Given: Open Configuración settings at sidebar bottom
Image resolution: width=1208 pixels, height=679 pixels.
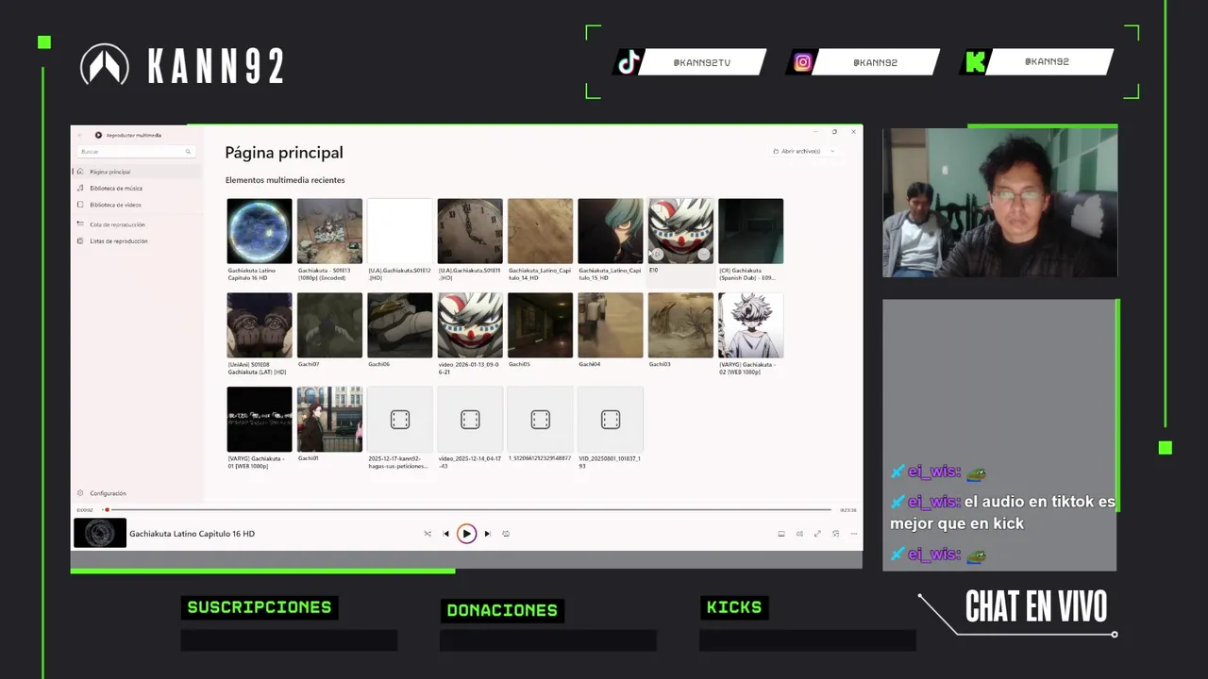Looking at the screenshot, I should (137, 493).
